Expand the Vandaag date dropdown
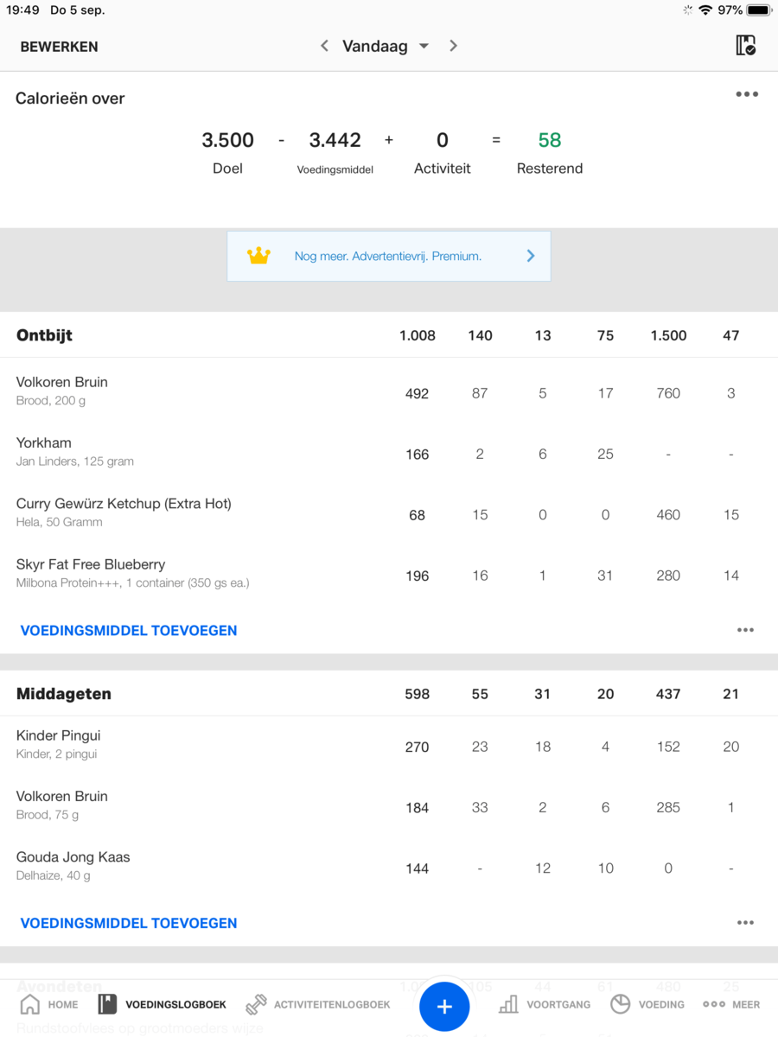 [x=424, y=47]
